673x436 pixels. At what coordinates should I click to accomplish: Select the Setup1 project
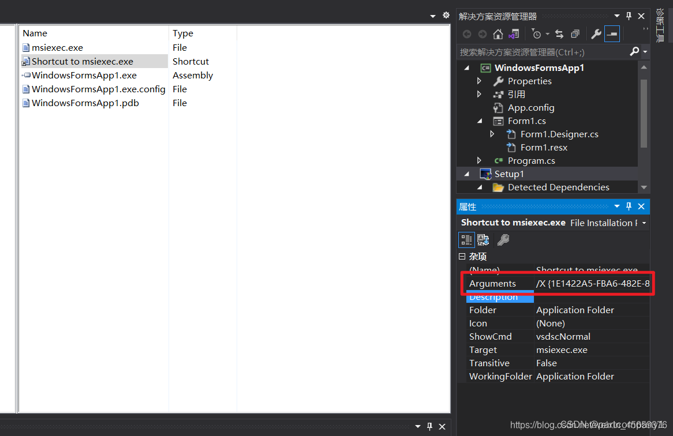(x=509, y=174)
